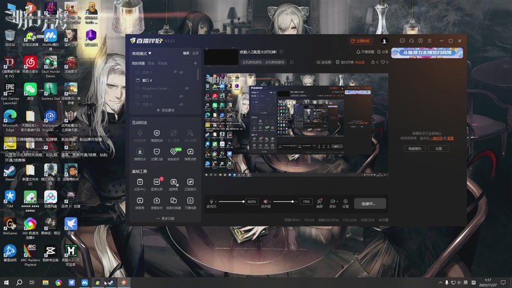Mute the speaker via speaker icon

[x=266, y=202]
